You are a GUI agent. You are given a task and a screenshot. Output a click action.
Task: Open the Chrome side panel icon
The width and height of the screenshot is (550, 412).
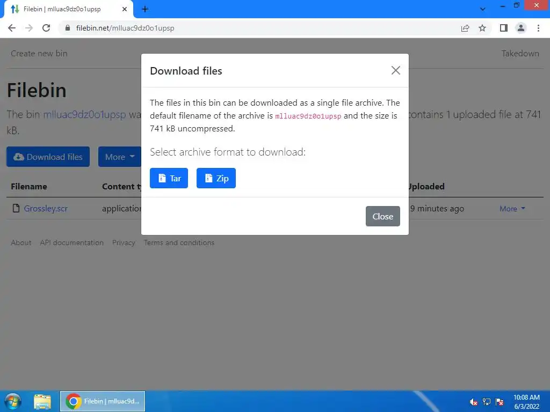504,28
